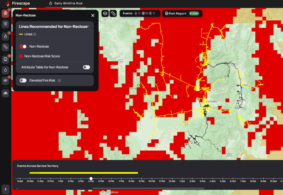Click the timeline slider handle at 4 PM
Image resolution: width=283 pixels, height=195 pixels.
91,179
